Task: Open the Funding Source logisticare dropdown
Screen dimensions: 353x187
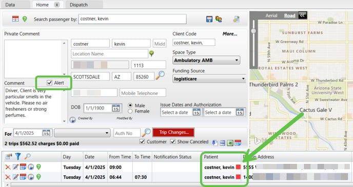Action: pos(209,79)
